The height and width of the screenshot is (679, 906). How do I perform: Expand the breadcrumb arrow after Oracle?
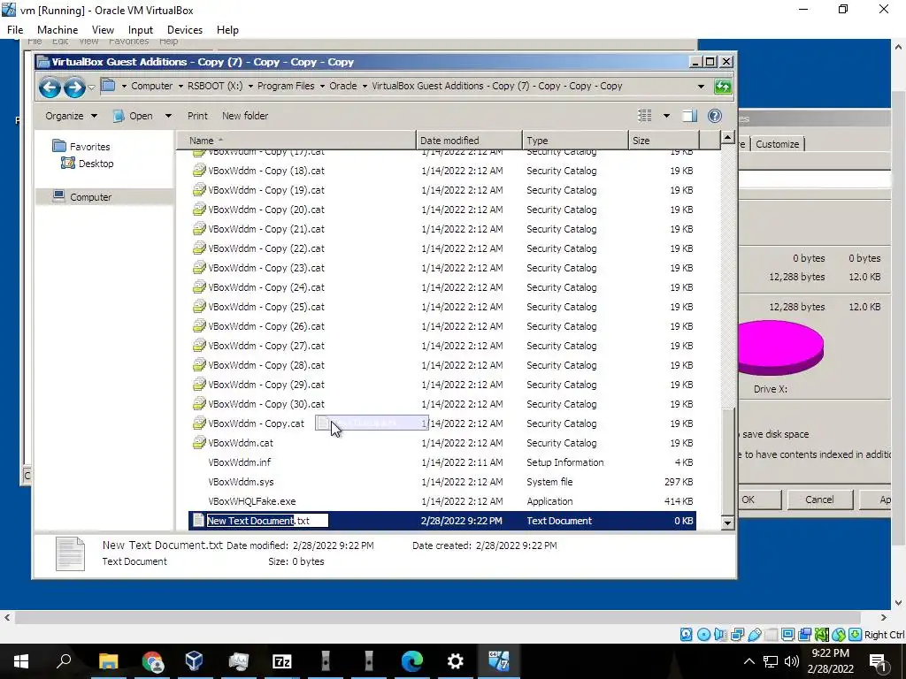point(365,87)
